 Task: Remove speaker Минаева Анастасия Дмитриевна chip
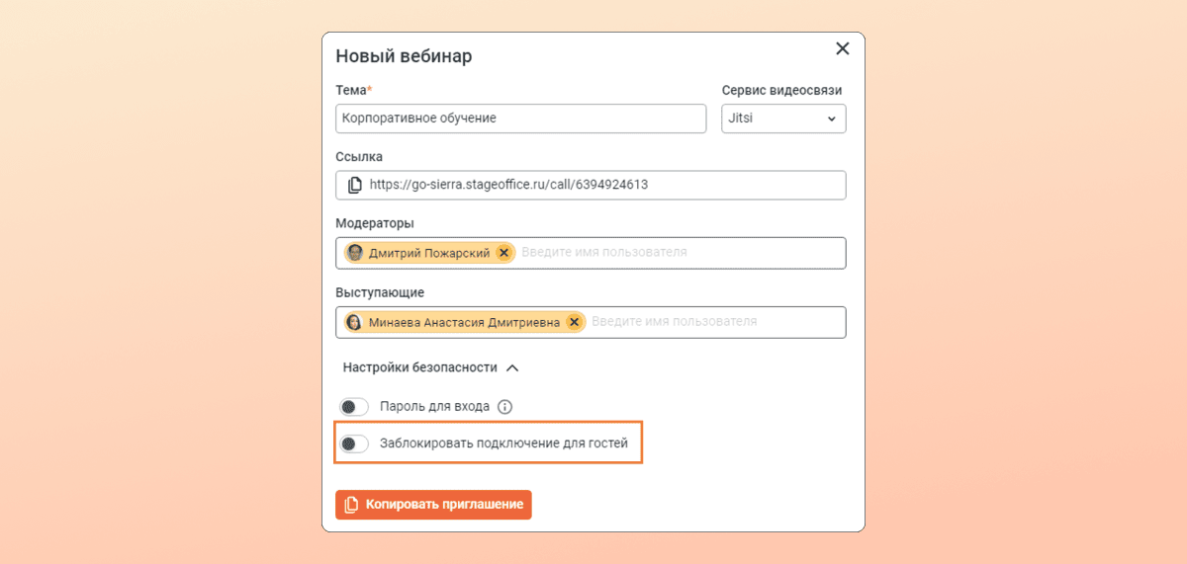click(574, 322)
